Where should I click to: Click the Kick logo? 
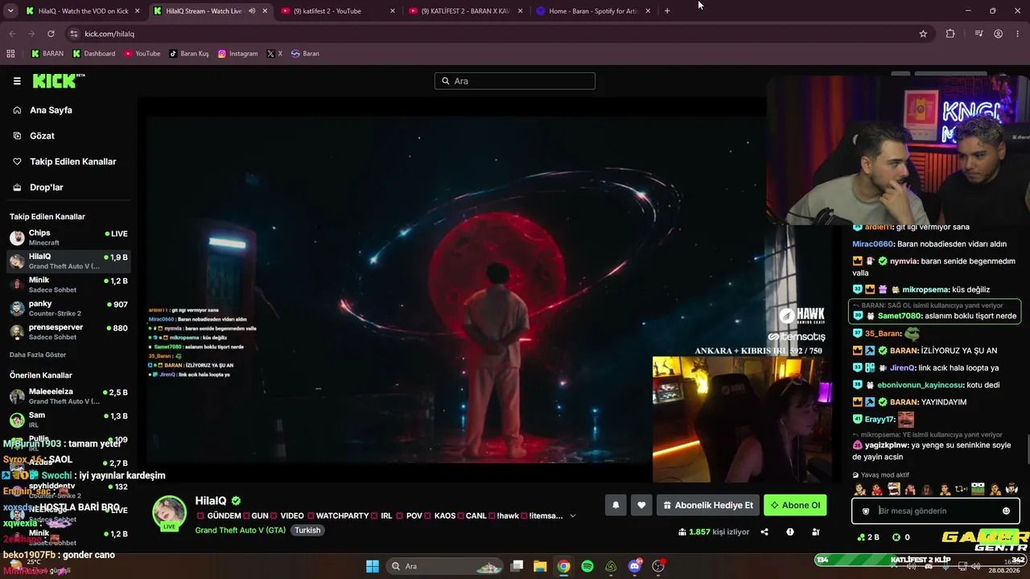[x=58, y=80]
